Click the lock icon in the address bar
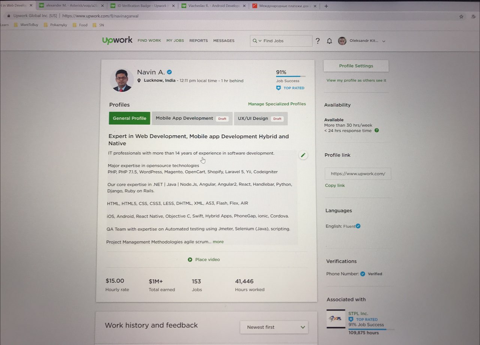Screen dimensions: 480x345 (x=9, y=16)
